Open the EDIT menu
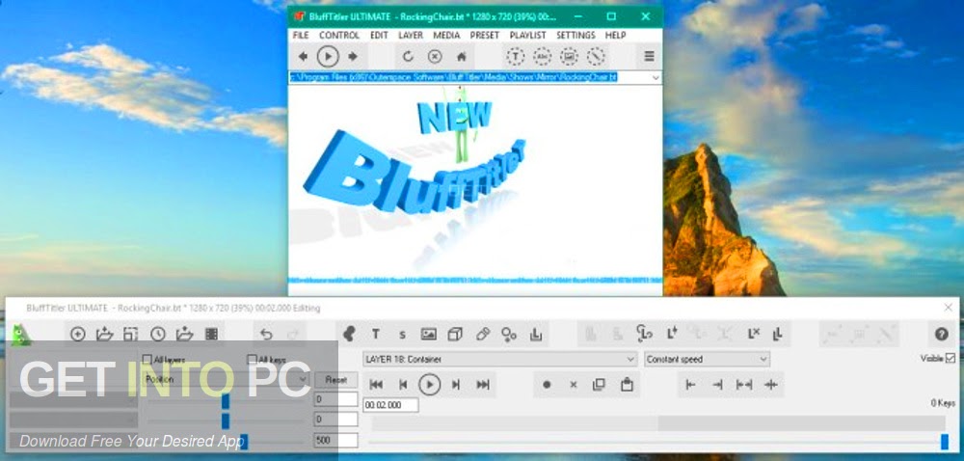Screen dimensions: 964x461 point(379,35)
